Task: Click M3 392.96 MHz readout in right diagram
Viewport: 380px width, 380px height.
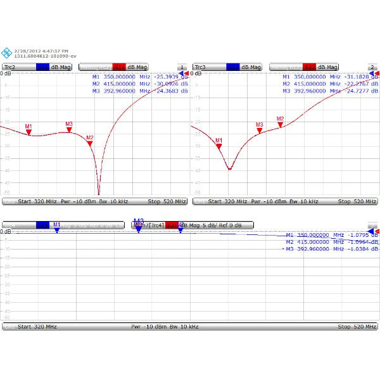Action: click(329, 91)
